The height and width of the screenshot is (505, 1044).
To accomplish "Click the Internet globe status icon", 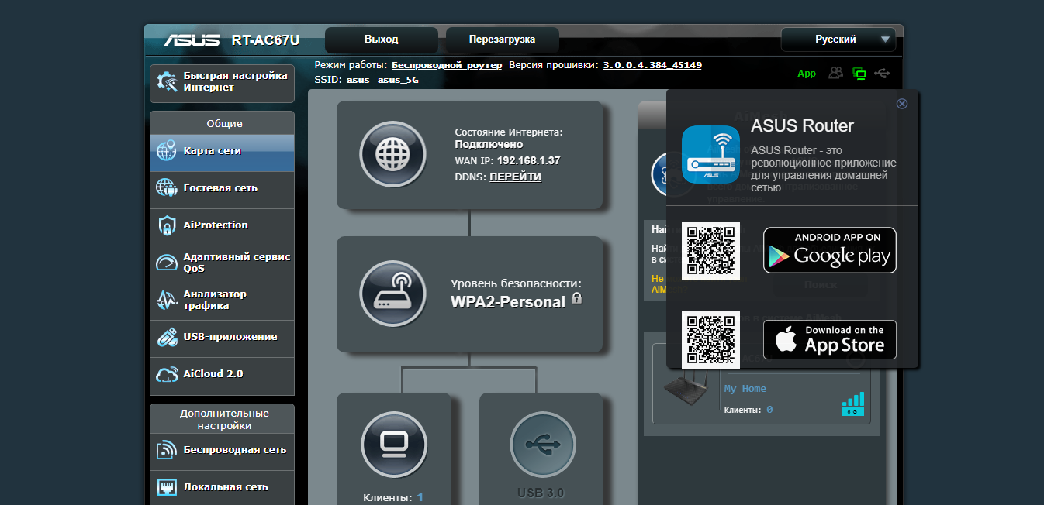I will tap(392, 154).
